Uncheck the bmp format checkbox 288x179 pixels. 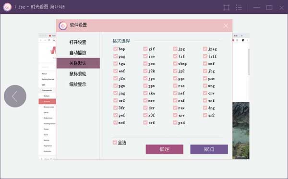116,49
